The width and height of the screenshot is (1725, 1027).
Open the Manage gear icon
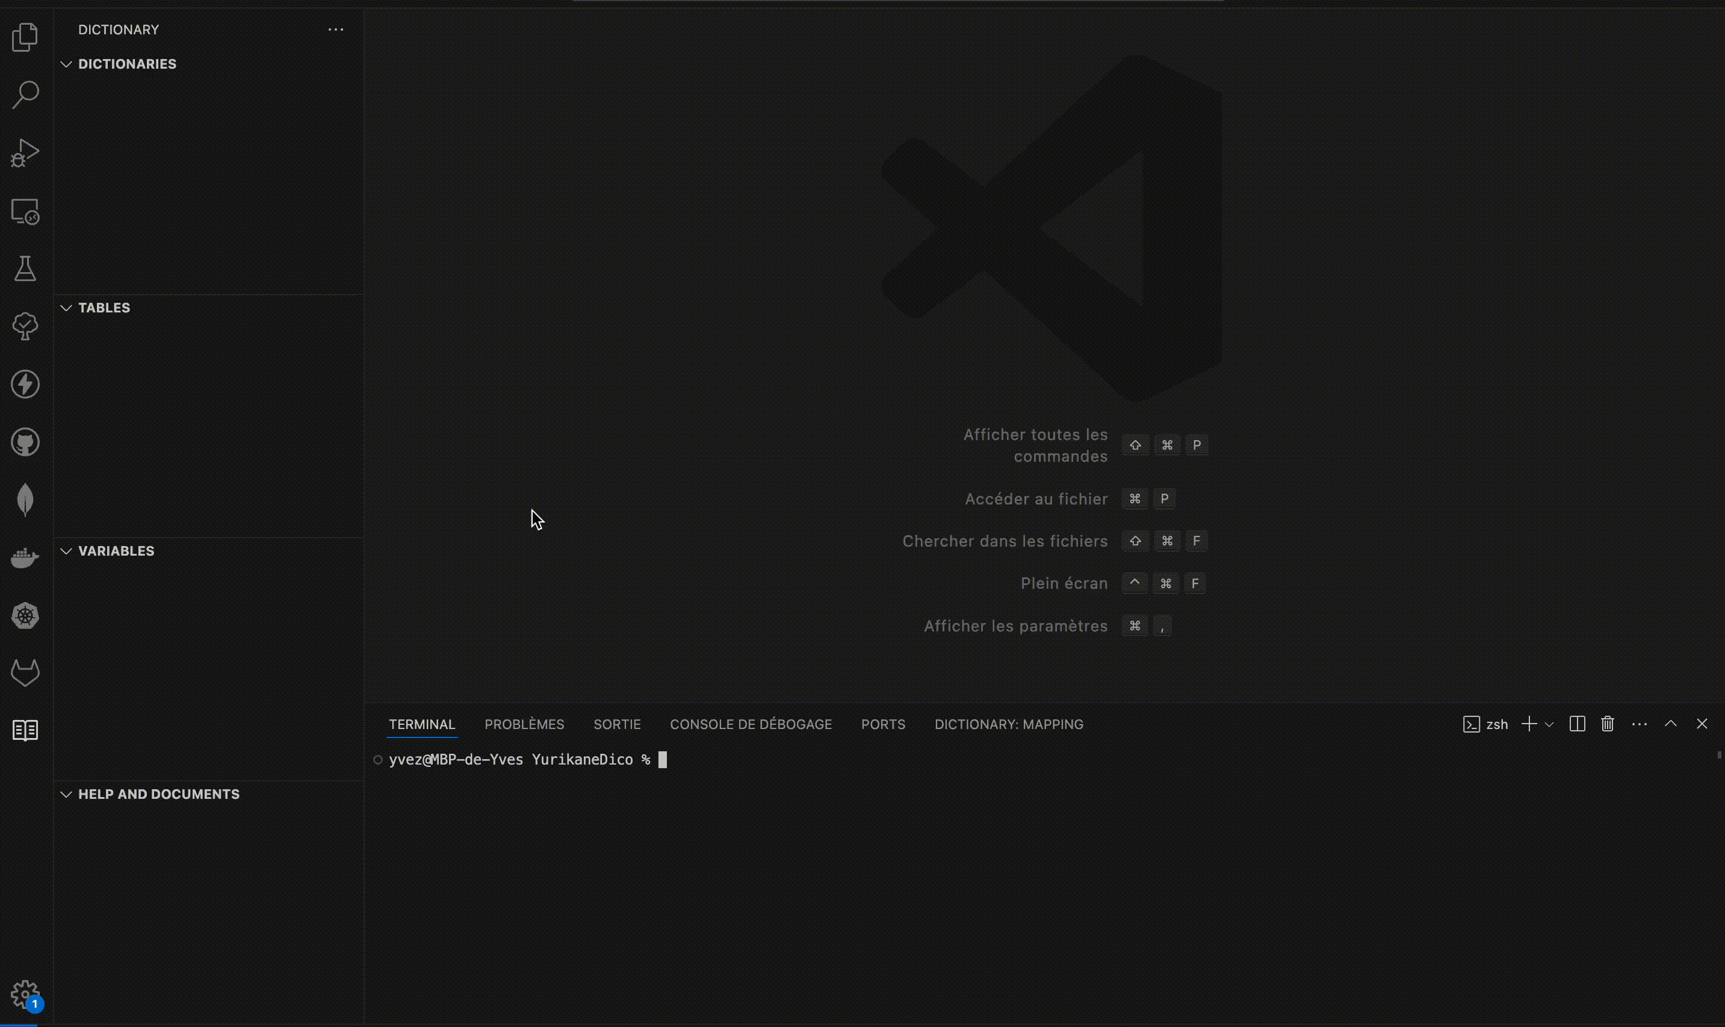pos(25,995)
